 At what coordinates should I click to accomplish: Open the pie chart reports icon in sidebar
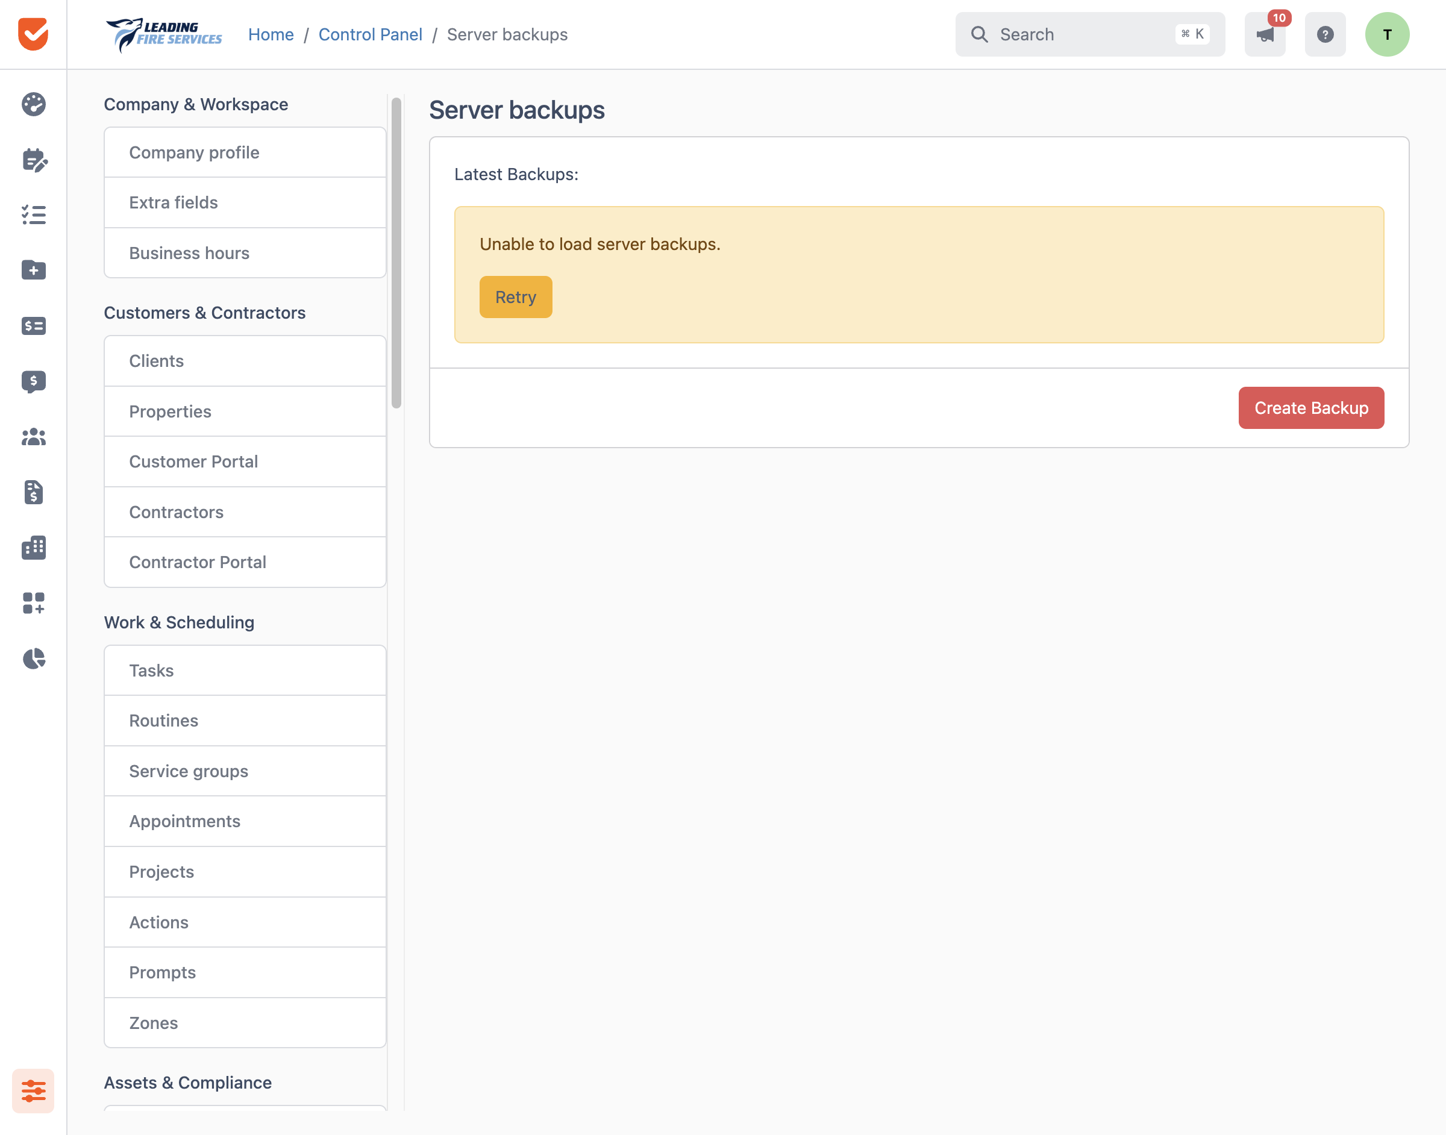click(33, 658)
